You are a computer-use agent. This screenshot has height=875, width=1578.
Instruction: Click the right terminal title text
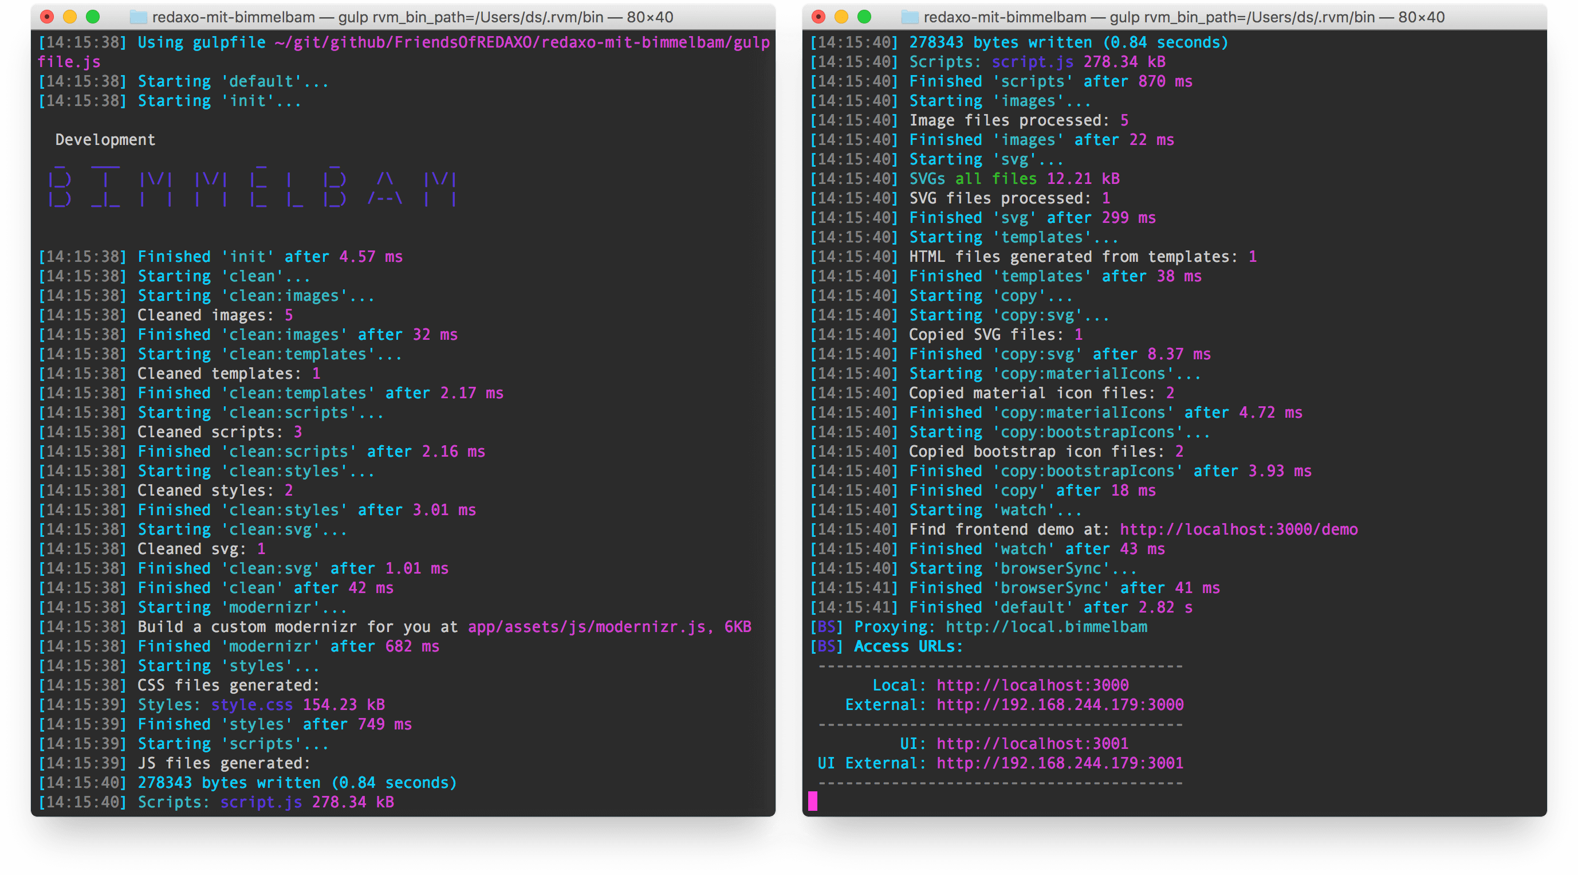click(x=1183, y=17)
